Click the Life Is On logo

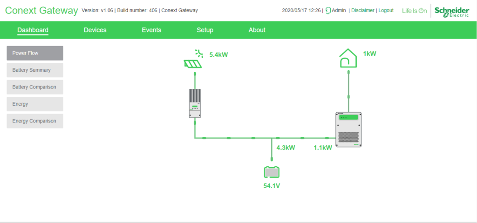click(x=414, y=10)
